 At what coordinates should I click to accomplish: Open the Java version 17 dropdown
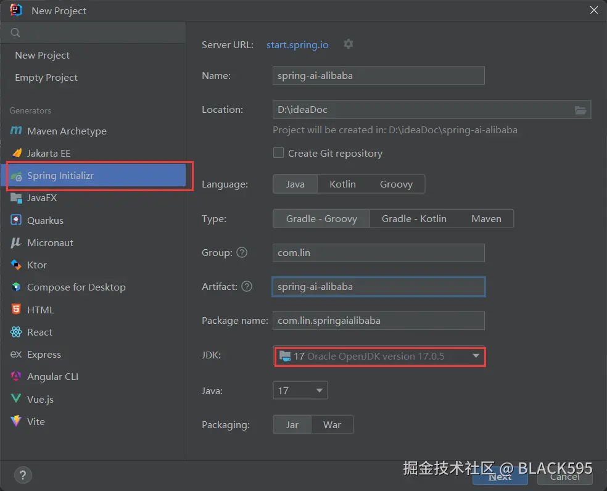pos(300,390)
